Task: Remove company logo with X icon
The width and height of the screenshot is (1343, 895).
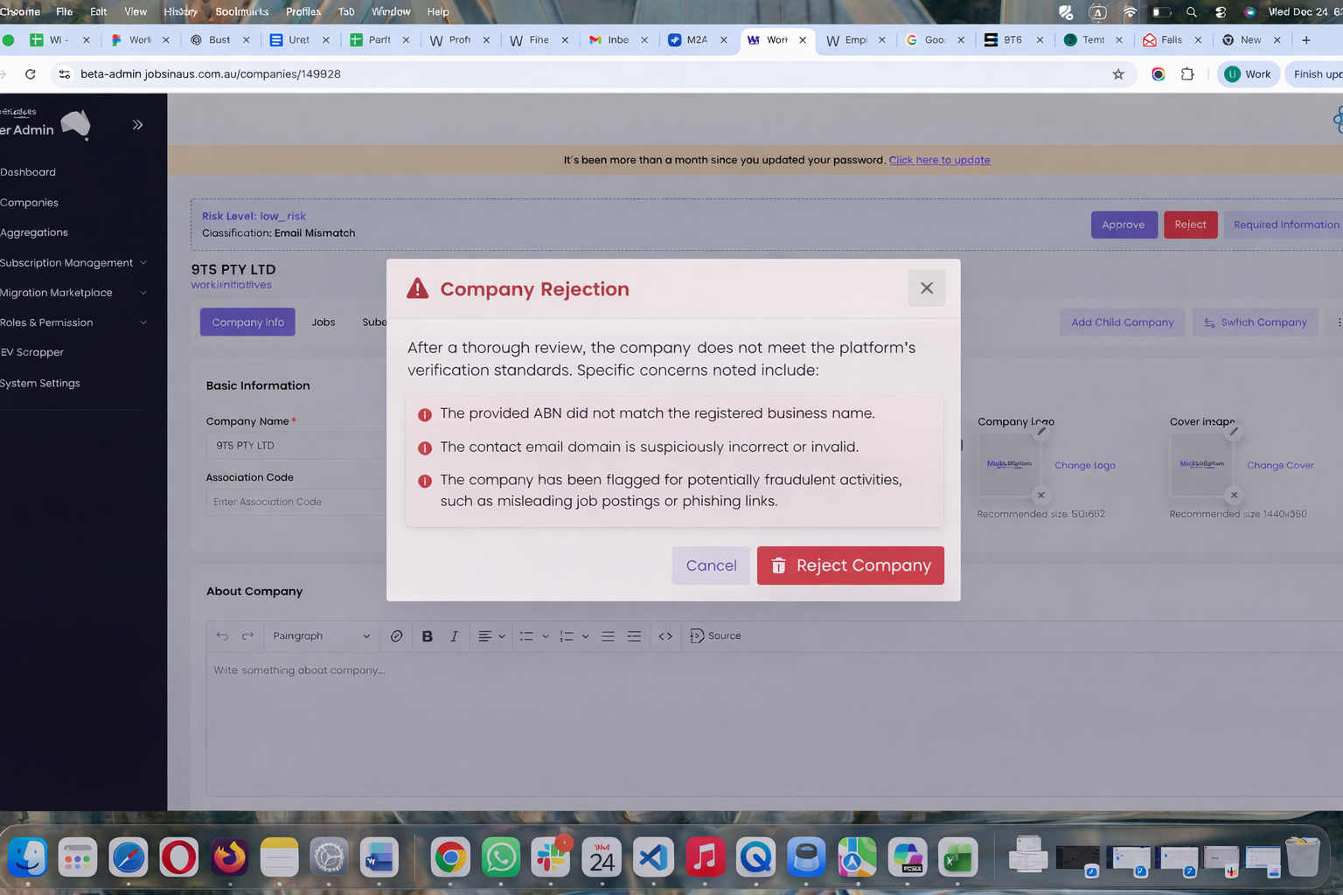Action: pos(1040,496)
